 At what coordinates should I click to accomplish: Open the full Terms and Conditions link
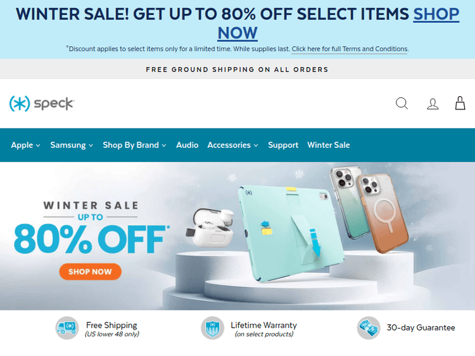point(350,49)
